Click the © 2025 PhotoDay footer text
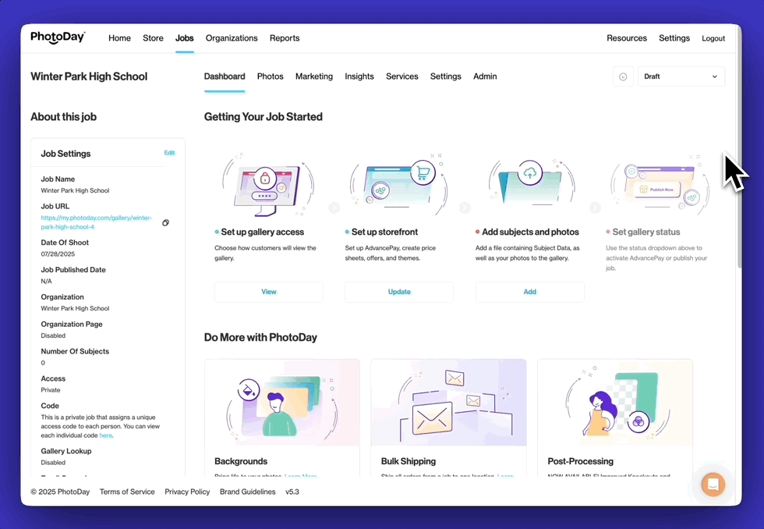 click(60, 492)
